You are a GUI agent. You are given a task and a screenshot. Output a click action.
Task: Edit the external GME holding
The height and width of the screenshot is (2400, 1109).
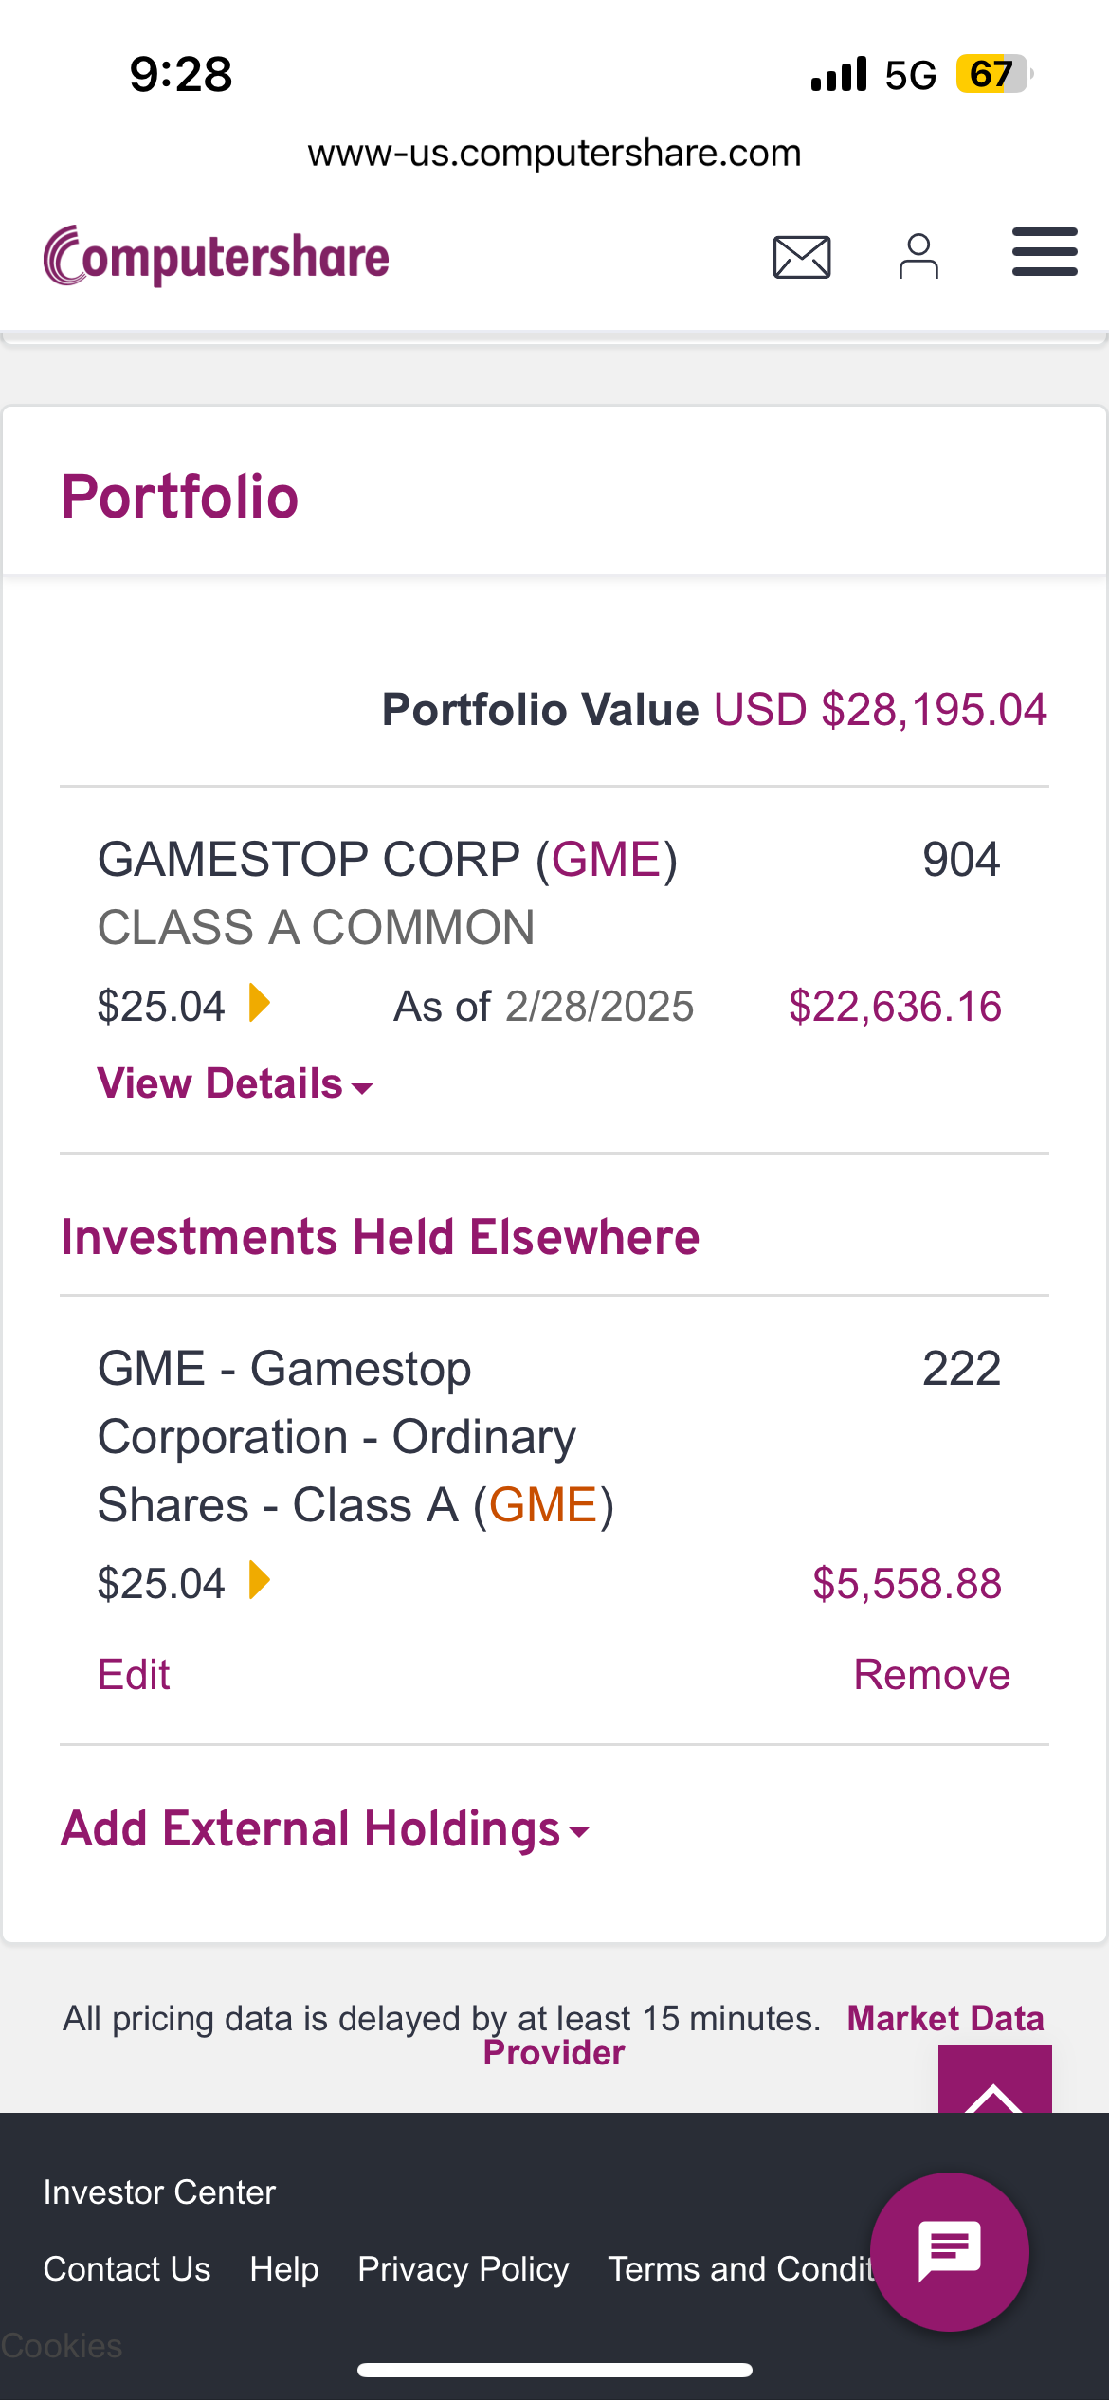tap(134, 1675)
